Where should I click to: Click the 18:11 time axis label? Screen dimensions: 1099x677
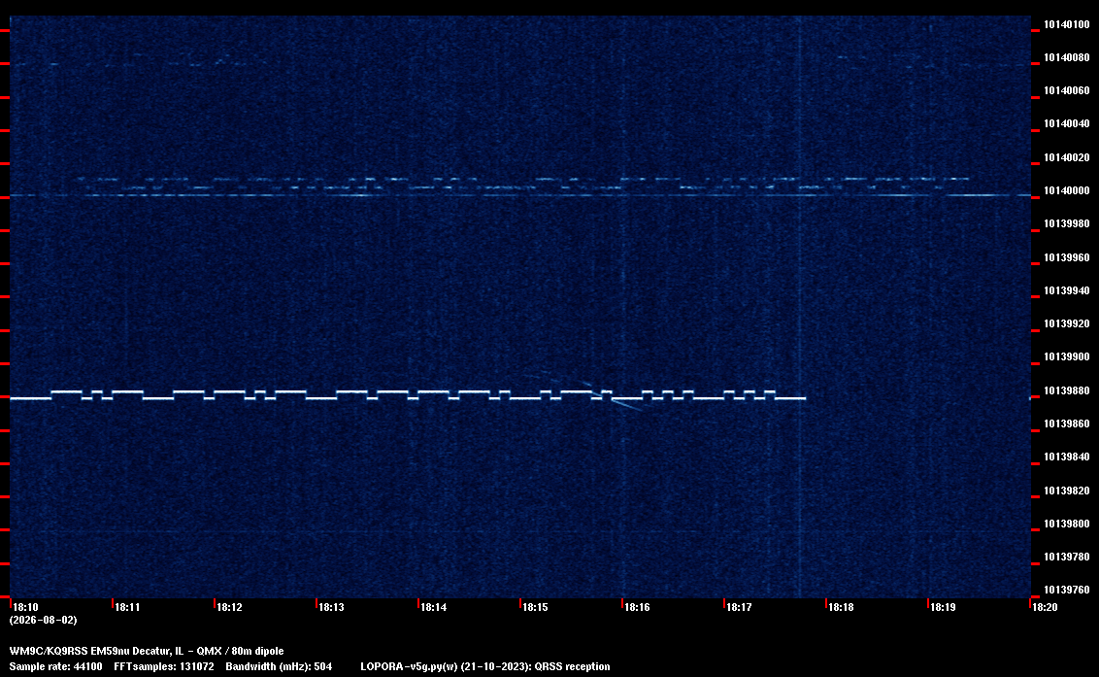pyautogui.click(x=127, y=607)
